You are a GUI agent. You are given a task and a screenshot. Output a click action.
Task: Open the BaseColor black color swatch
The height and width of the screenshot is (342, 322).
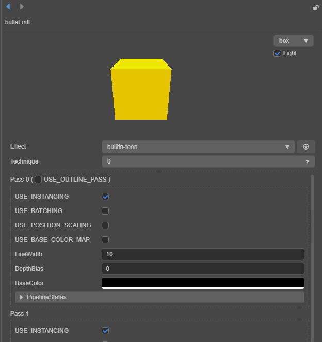click(203, 283)
